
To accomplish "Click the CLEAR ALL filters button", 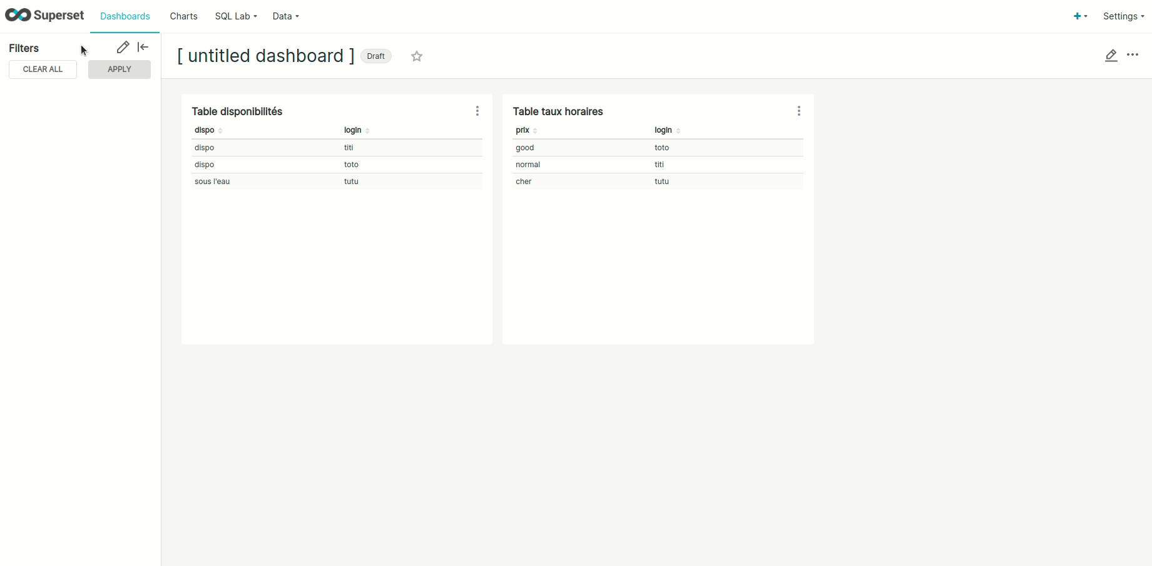I will point(43,69).
